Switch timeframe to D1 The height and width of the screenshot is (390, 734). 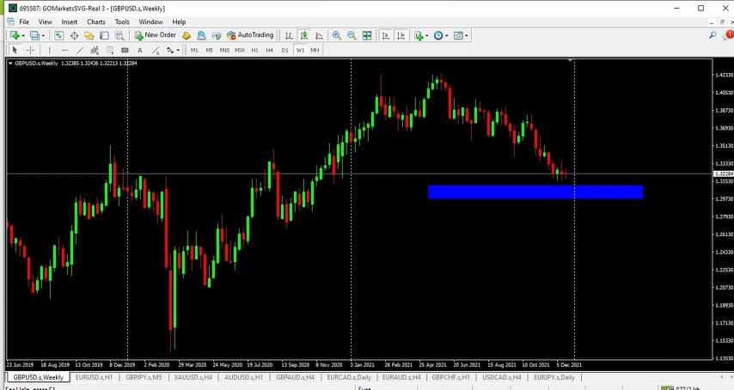coord(285,50)
